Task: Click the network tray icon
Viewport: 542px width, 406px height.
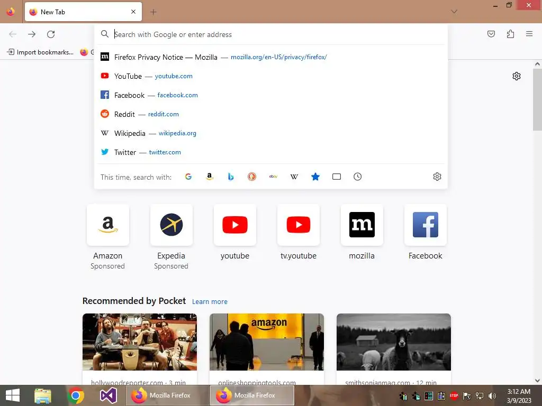Action: pos(480,396)
